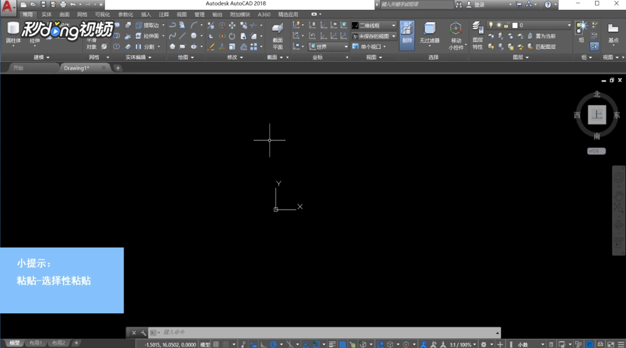Open the visual style (二维线框) dropdown

click(x=374, y=25)
